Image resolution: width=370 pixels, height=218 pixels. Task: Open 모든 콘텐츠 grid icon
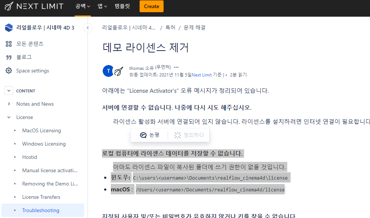point(9,44)
